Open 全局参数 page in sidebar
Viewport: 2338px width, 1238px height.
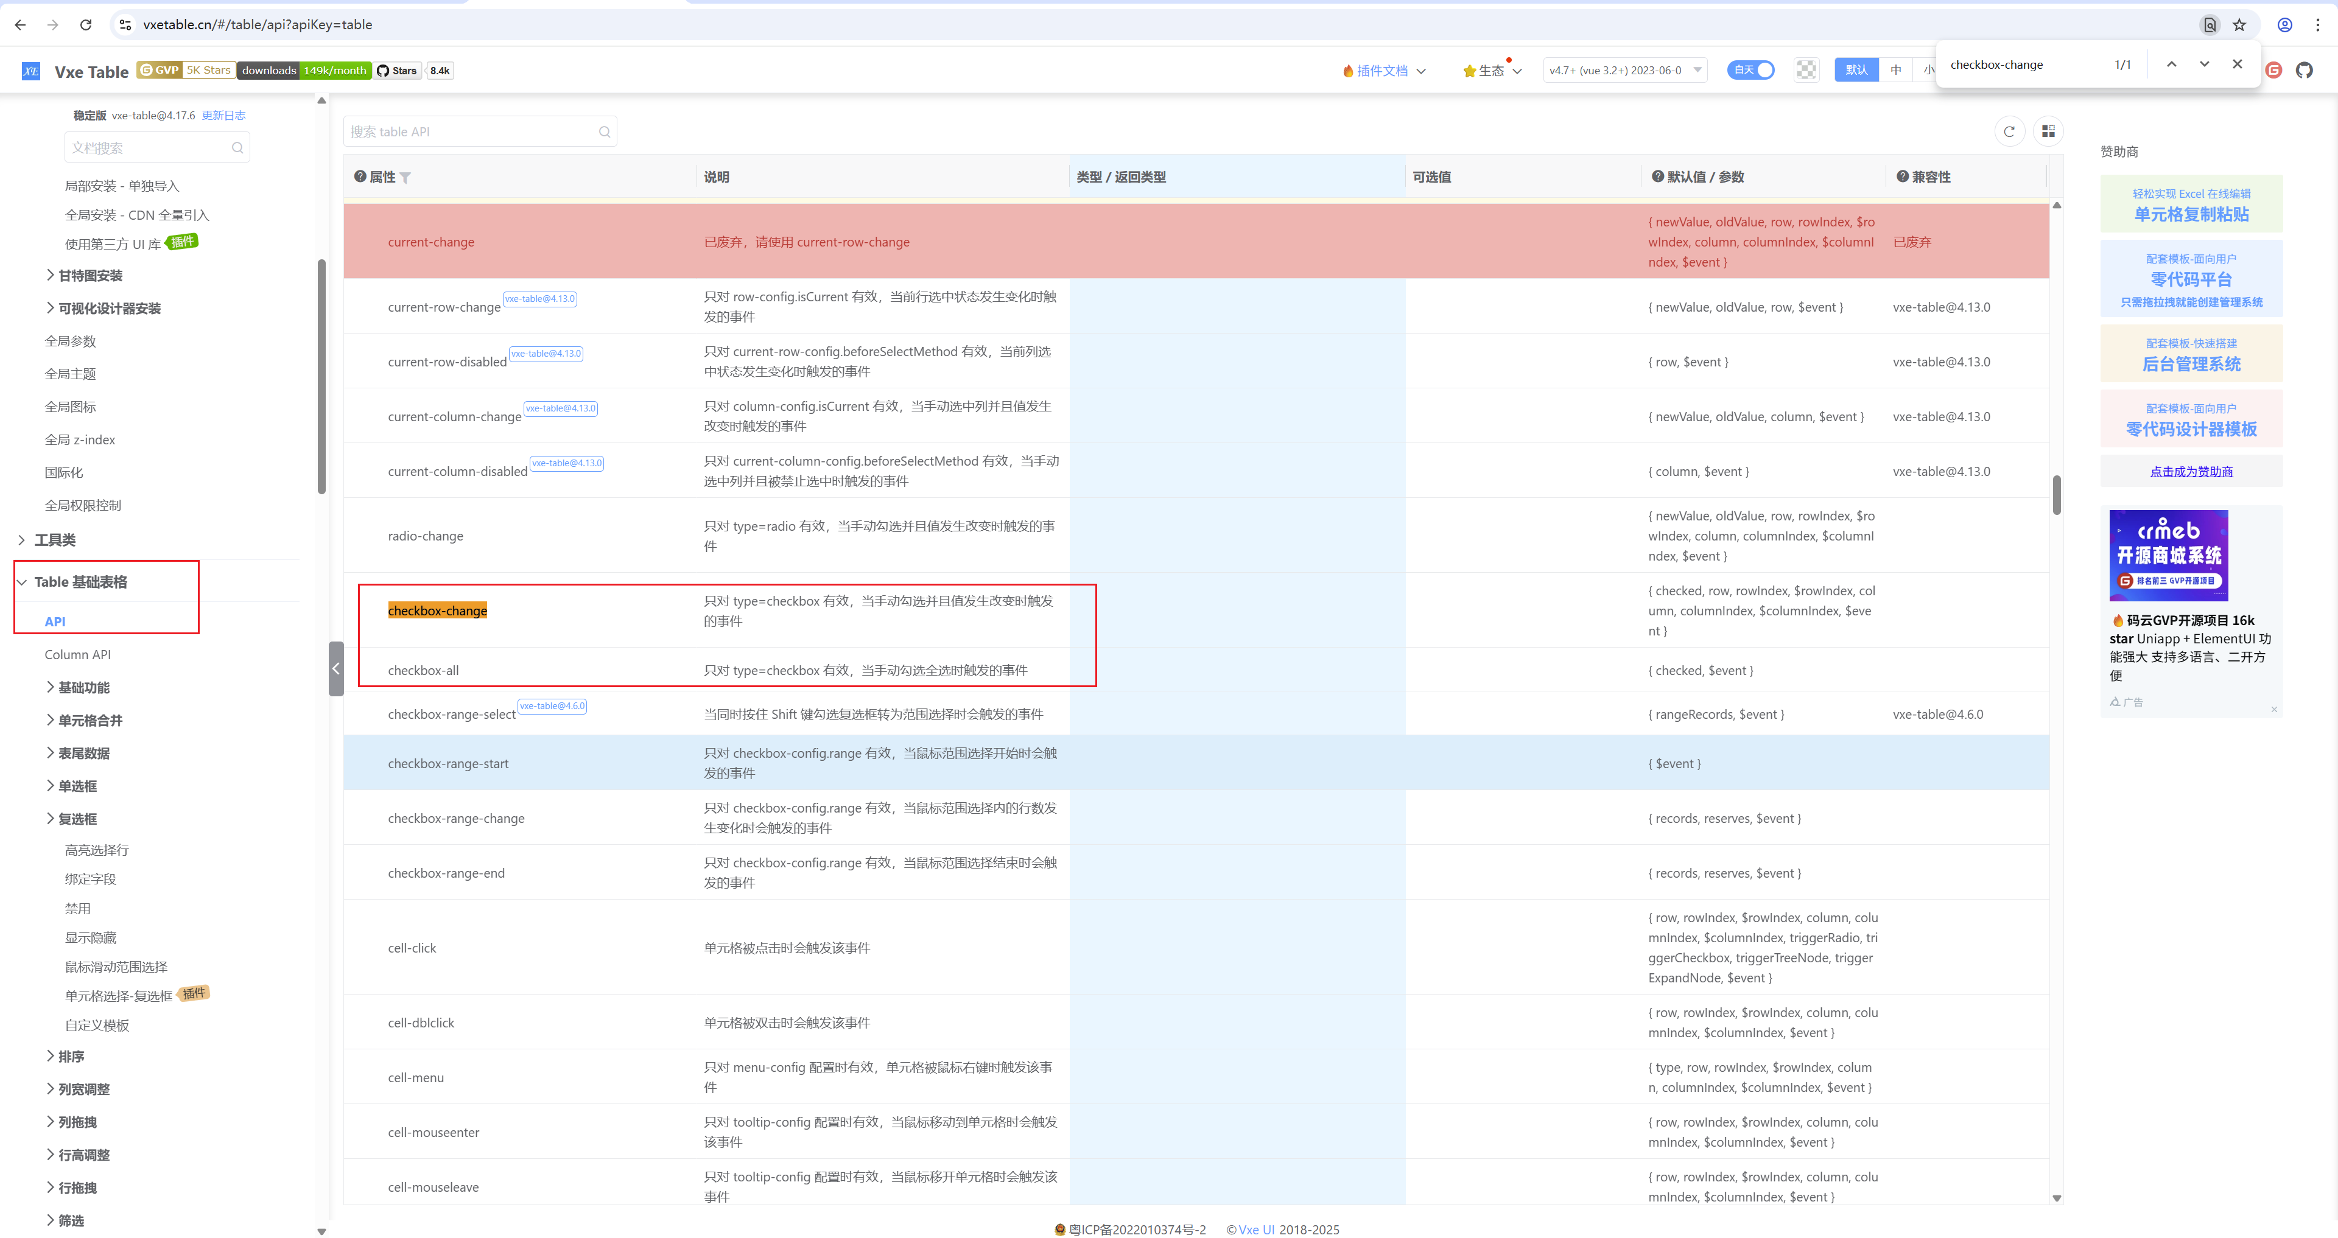pos(70,341)
